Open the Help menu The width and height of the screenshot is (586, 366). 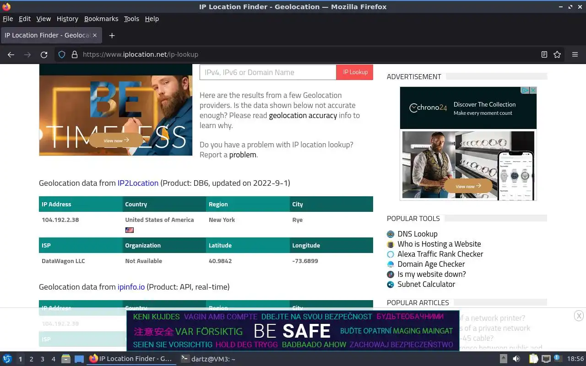(152, 19)
